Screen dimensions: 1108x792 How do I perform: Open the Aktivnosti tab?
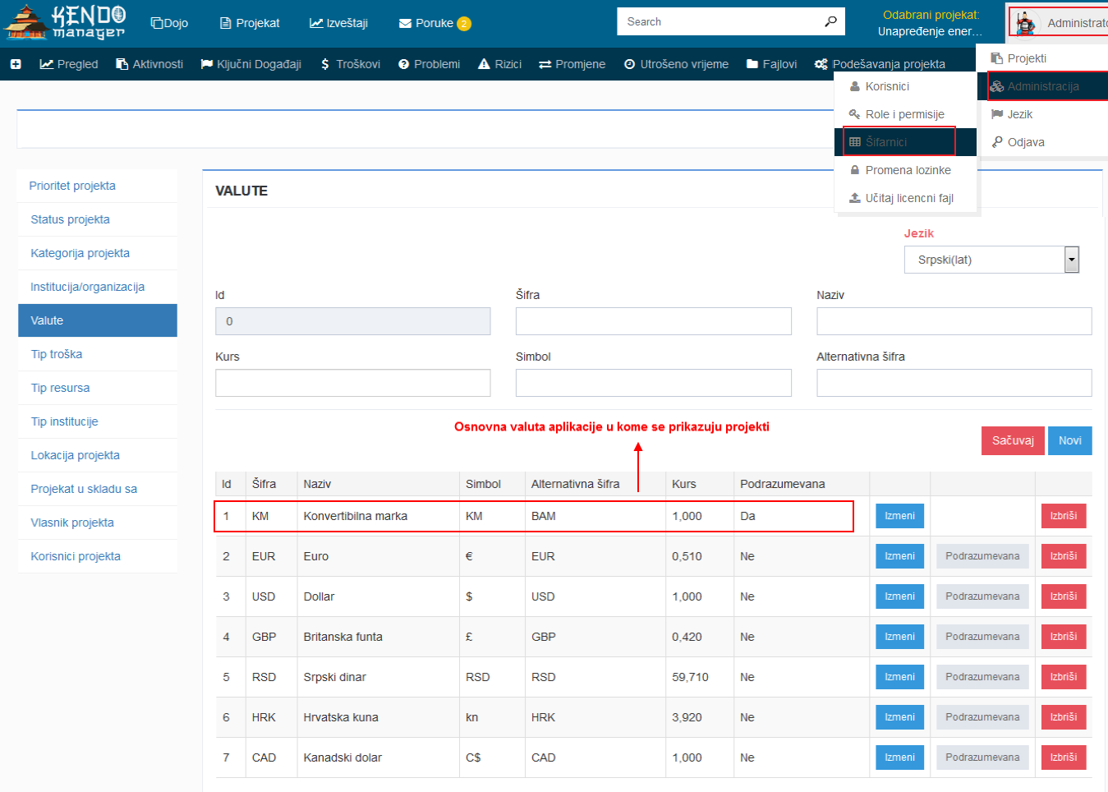tap(149, 64)
